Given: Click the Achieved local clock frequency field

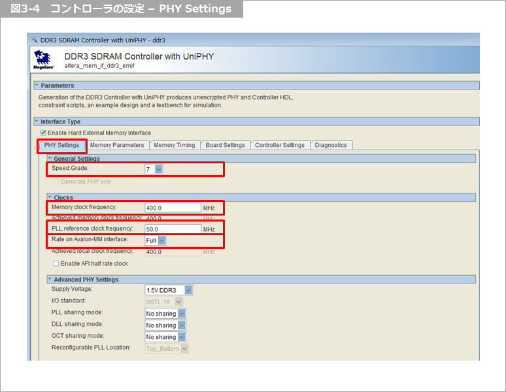Looking at the screenshot, I should 173,252.
